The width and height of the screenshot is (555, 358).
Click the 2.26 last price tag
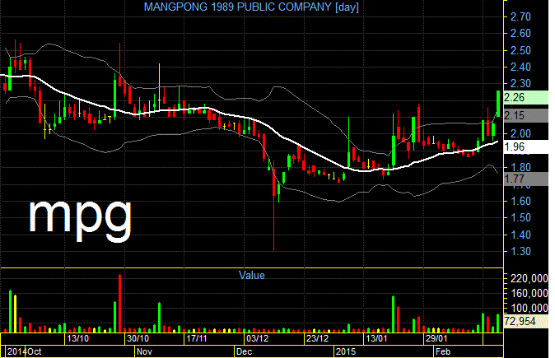click(525, 97)
